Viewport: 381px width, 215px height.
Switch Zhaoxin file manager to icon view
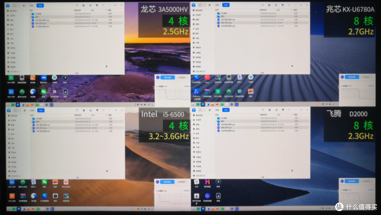[x=269, y=5]
